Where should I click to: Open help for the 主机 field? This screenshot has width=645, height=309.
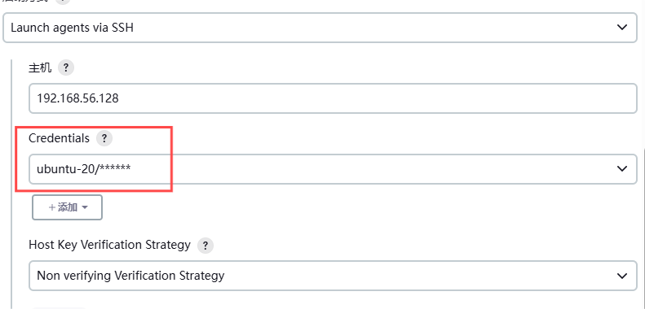(66, 67)
